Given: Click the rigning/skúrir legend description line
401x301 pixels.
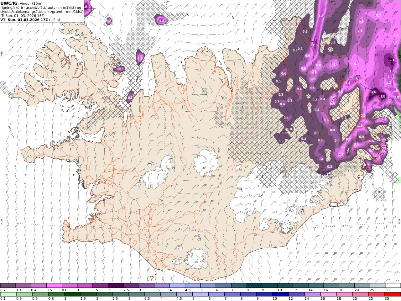Looking at the screenshot, I should (41, 7).
